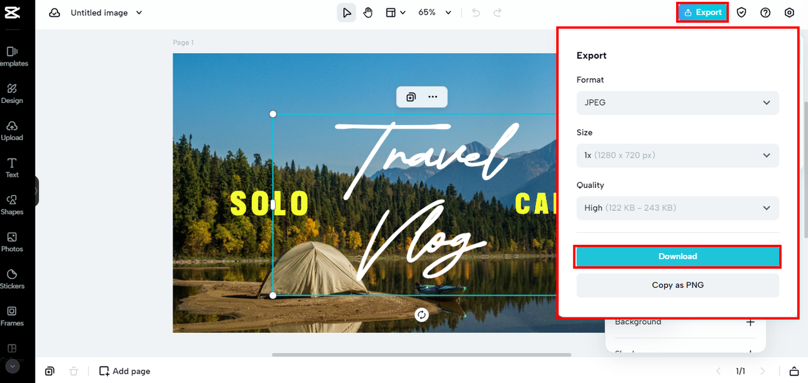Viewport: 808px width, 383px height.
Task: Click the Download button
Action: click(677, 256)
